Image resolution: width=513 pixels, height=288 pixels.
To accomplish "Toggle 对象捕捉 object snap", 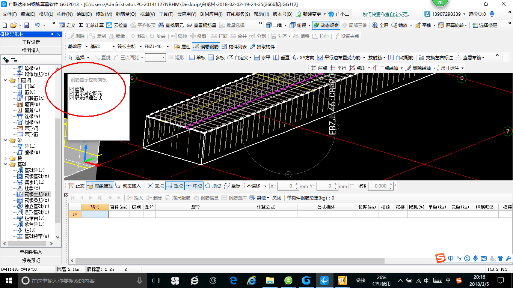I will (100, 186).
